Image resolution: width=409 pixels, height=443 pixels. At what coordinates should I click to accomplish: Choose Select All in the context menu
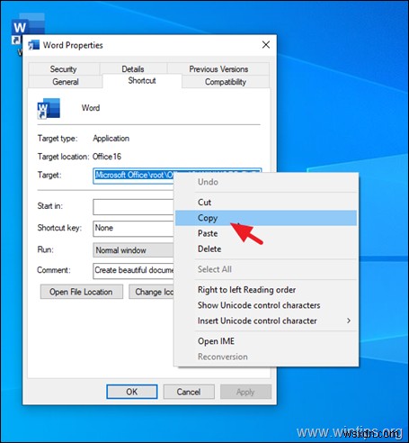click(x=266, y=269)
